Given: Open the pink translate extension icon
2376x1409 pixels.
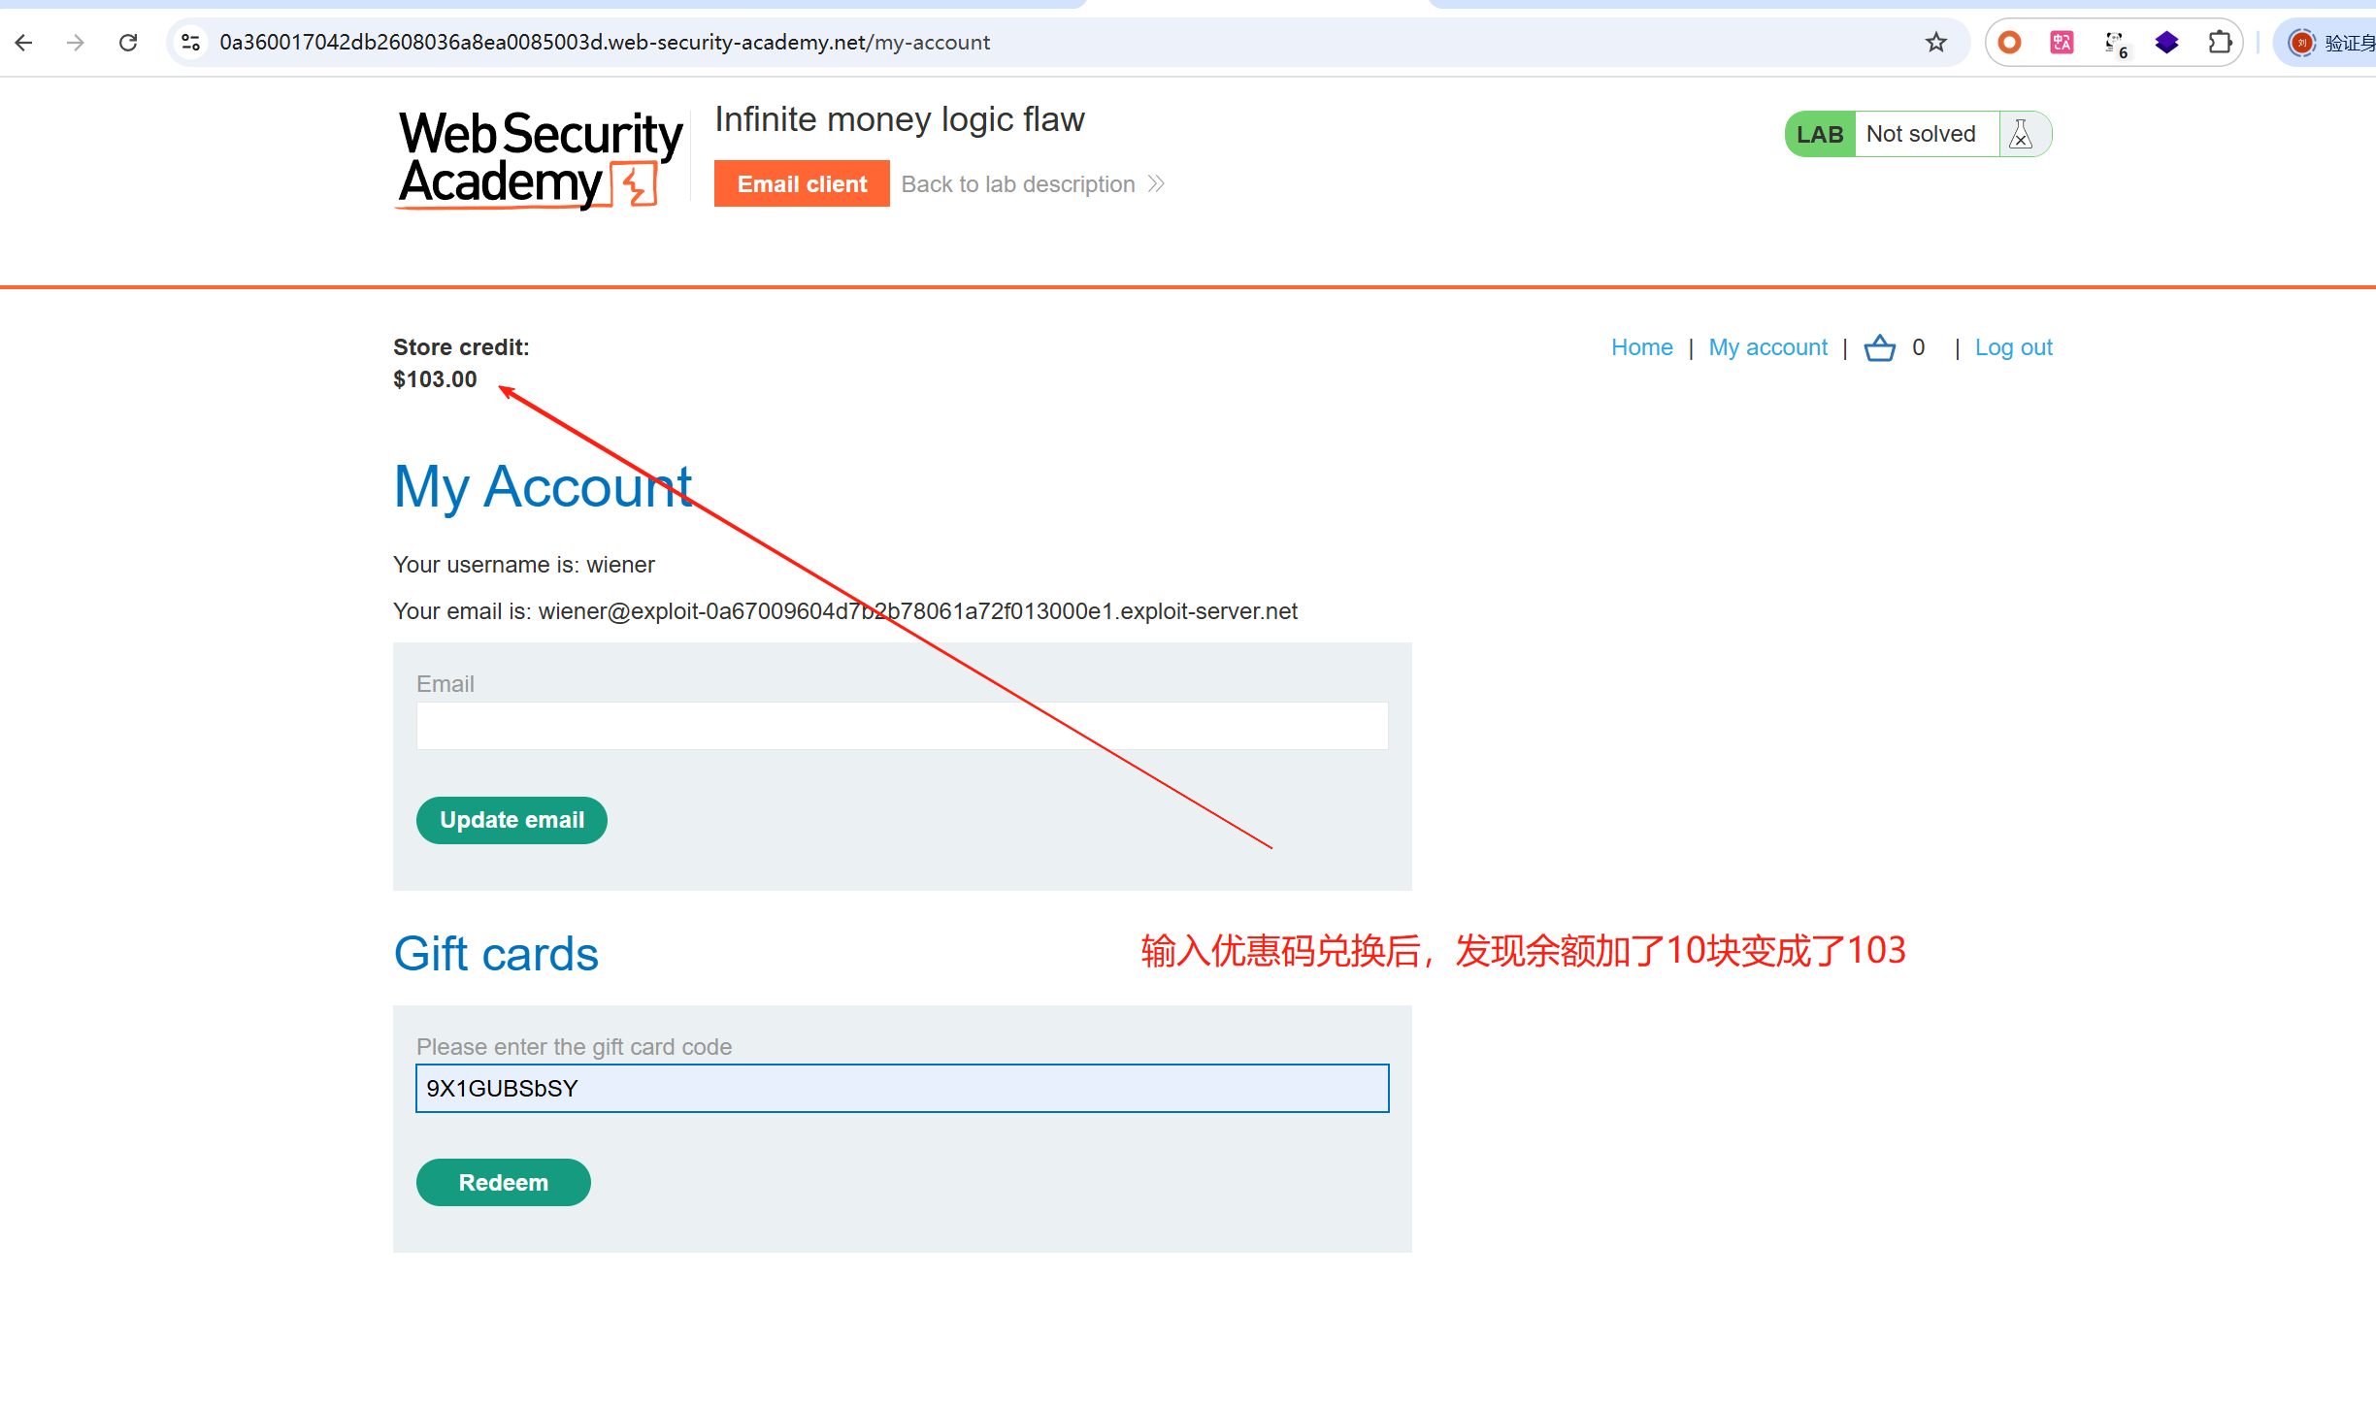Looking at the screenshot, I should coord(2062,43).
